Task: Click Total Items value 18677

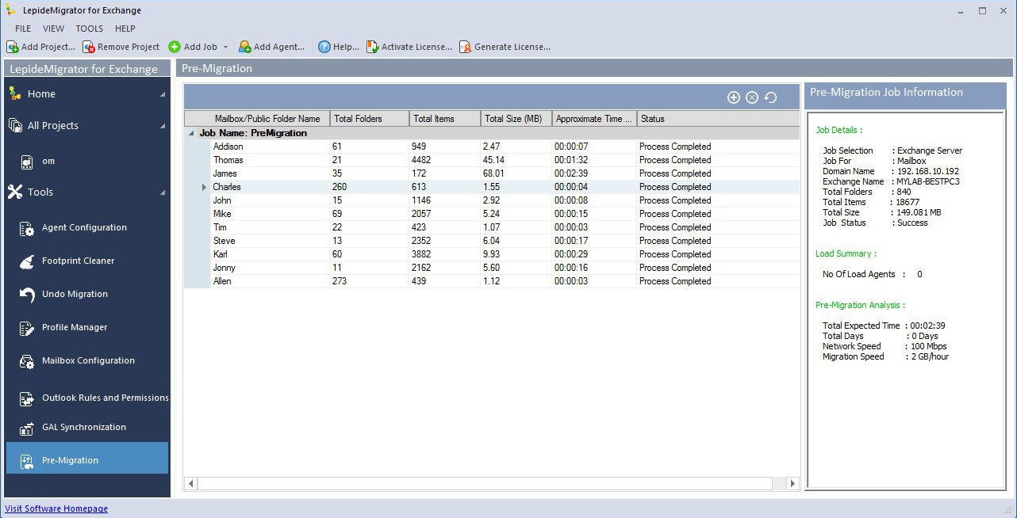Action: [x=909, y=202]
